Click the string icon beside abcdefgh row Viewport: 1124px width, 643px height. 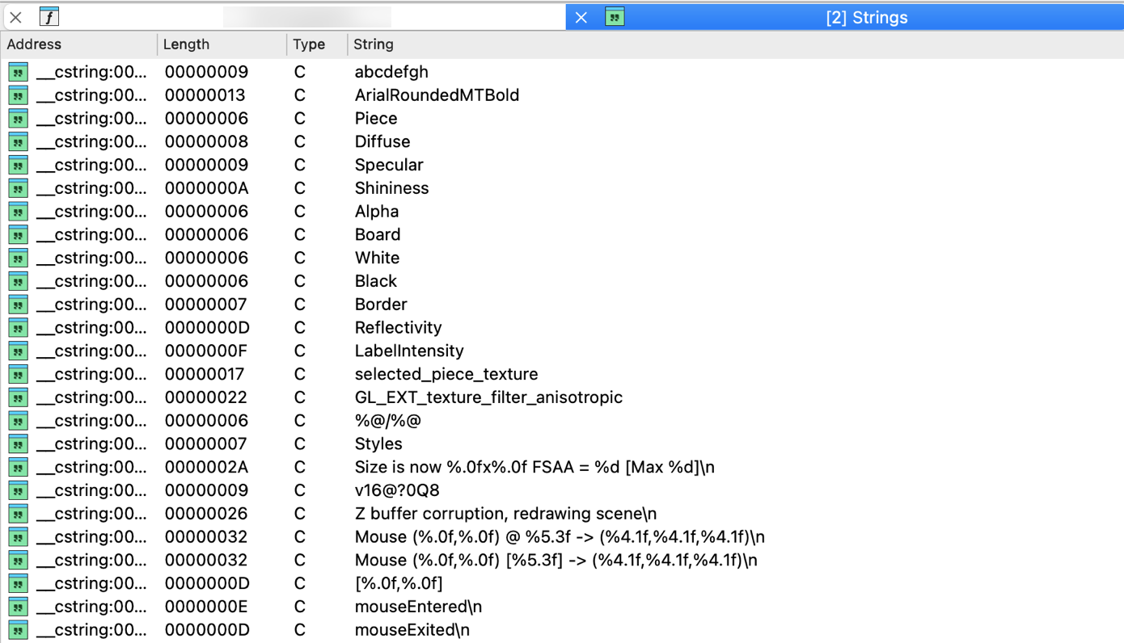point(18,72)
